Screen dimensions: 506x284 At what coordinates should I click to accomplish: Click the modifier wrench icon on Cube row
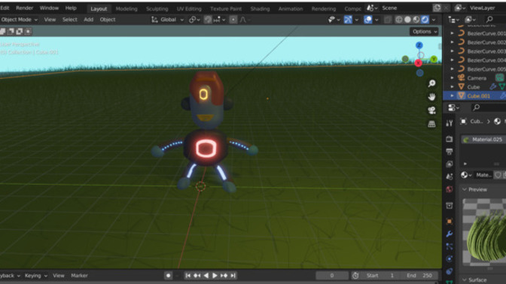click(492, 86)
